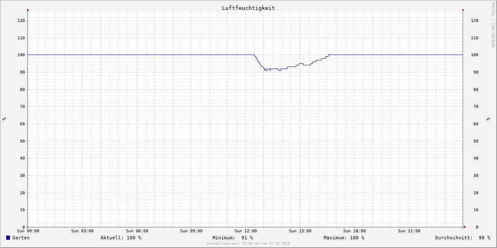497x248 pixels.
Task: Click the Aktuell: 100 % value
Action: (x=121, y=238)
